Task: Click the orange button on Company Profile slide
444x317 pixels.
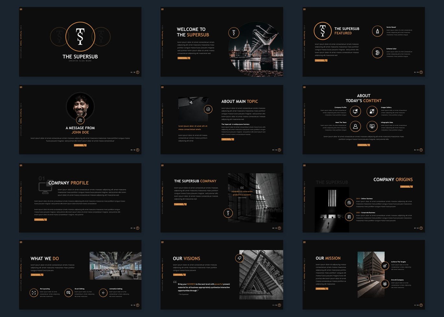Action: point(41,220)
